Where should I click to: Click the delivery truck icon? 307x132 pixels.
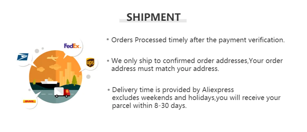(62, 92)
